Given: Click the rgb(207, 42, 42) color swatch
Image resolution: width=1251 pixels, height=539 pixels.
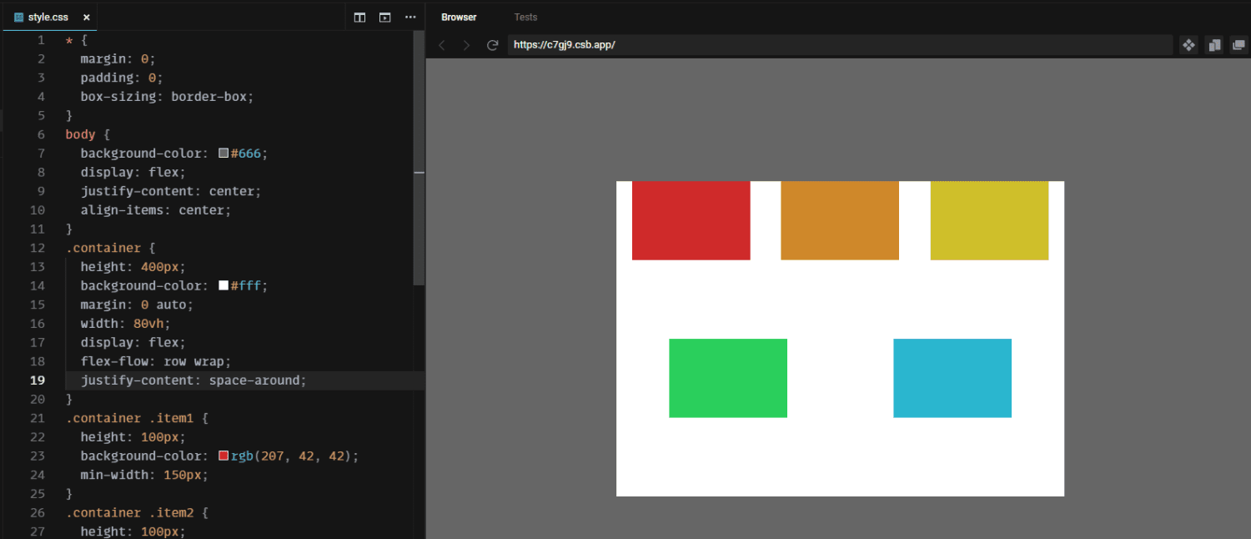Looking at the screenshot, I should click(224, 456).
